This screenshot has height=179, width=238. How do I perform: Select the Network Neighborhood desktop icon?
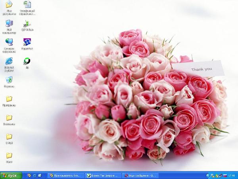tap(9, 42)
